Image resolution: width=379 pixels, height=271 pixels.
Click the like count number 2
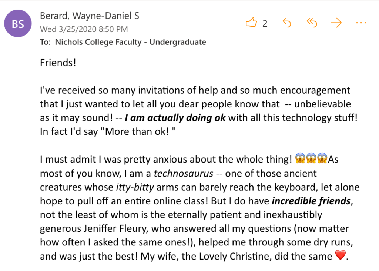[x=265, y=24]
